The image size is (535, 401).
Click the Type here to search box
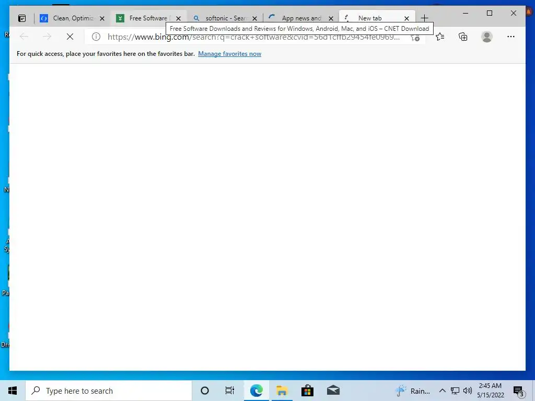pyautogui.click(x=109, y=391)
